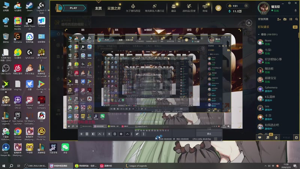Open 为了德玛西亚 navigation item
Image resolution: width=300 pixels, height=169 pixels.
click(x=133, y=8)
